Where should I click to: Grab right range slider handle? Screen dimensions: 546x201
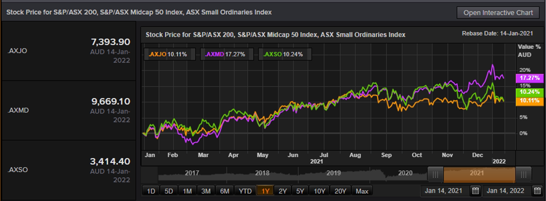(x=523, y=175)
